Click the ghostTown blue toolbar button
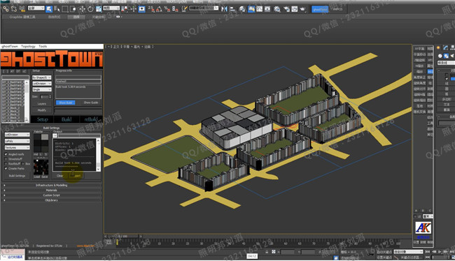Screen dimensions: 455x261 (320, 9)
